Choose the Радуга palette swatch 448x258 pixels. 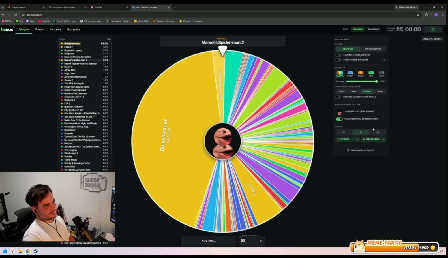(x=340, y=74)
